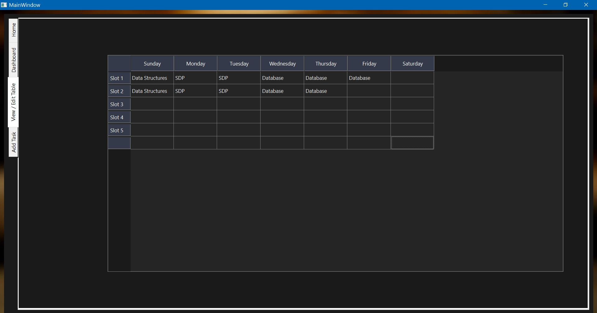Click the Monday column header
Image resolution: width=597 pixels, height=313 pixels.
pos(196,64)
